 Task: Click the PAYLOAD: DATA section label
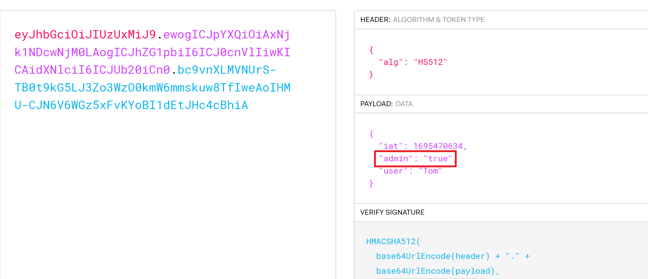(386, 104)
